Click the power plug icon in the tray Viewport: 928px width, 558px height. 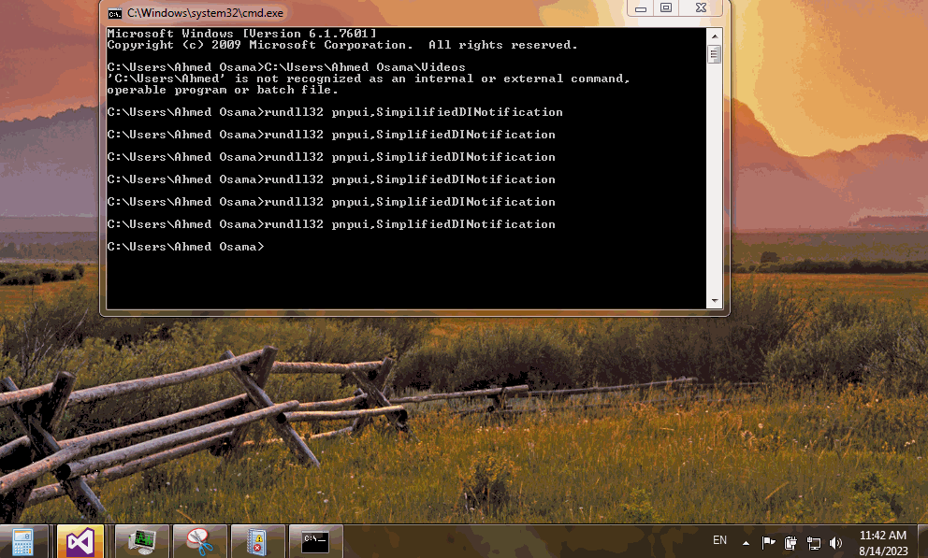click(790, 542)
